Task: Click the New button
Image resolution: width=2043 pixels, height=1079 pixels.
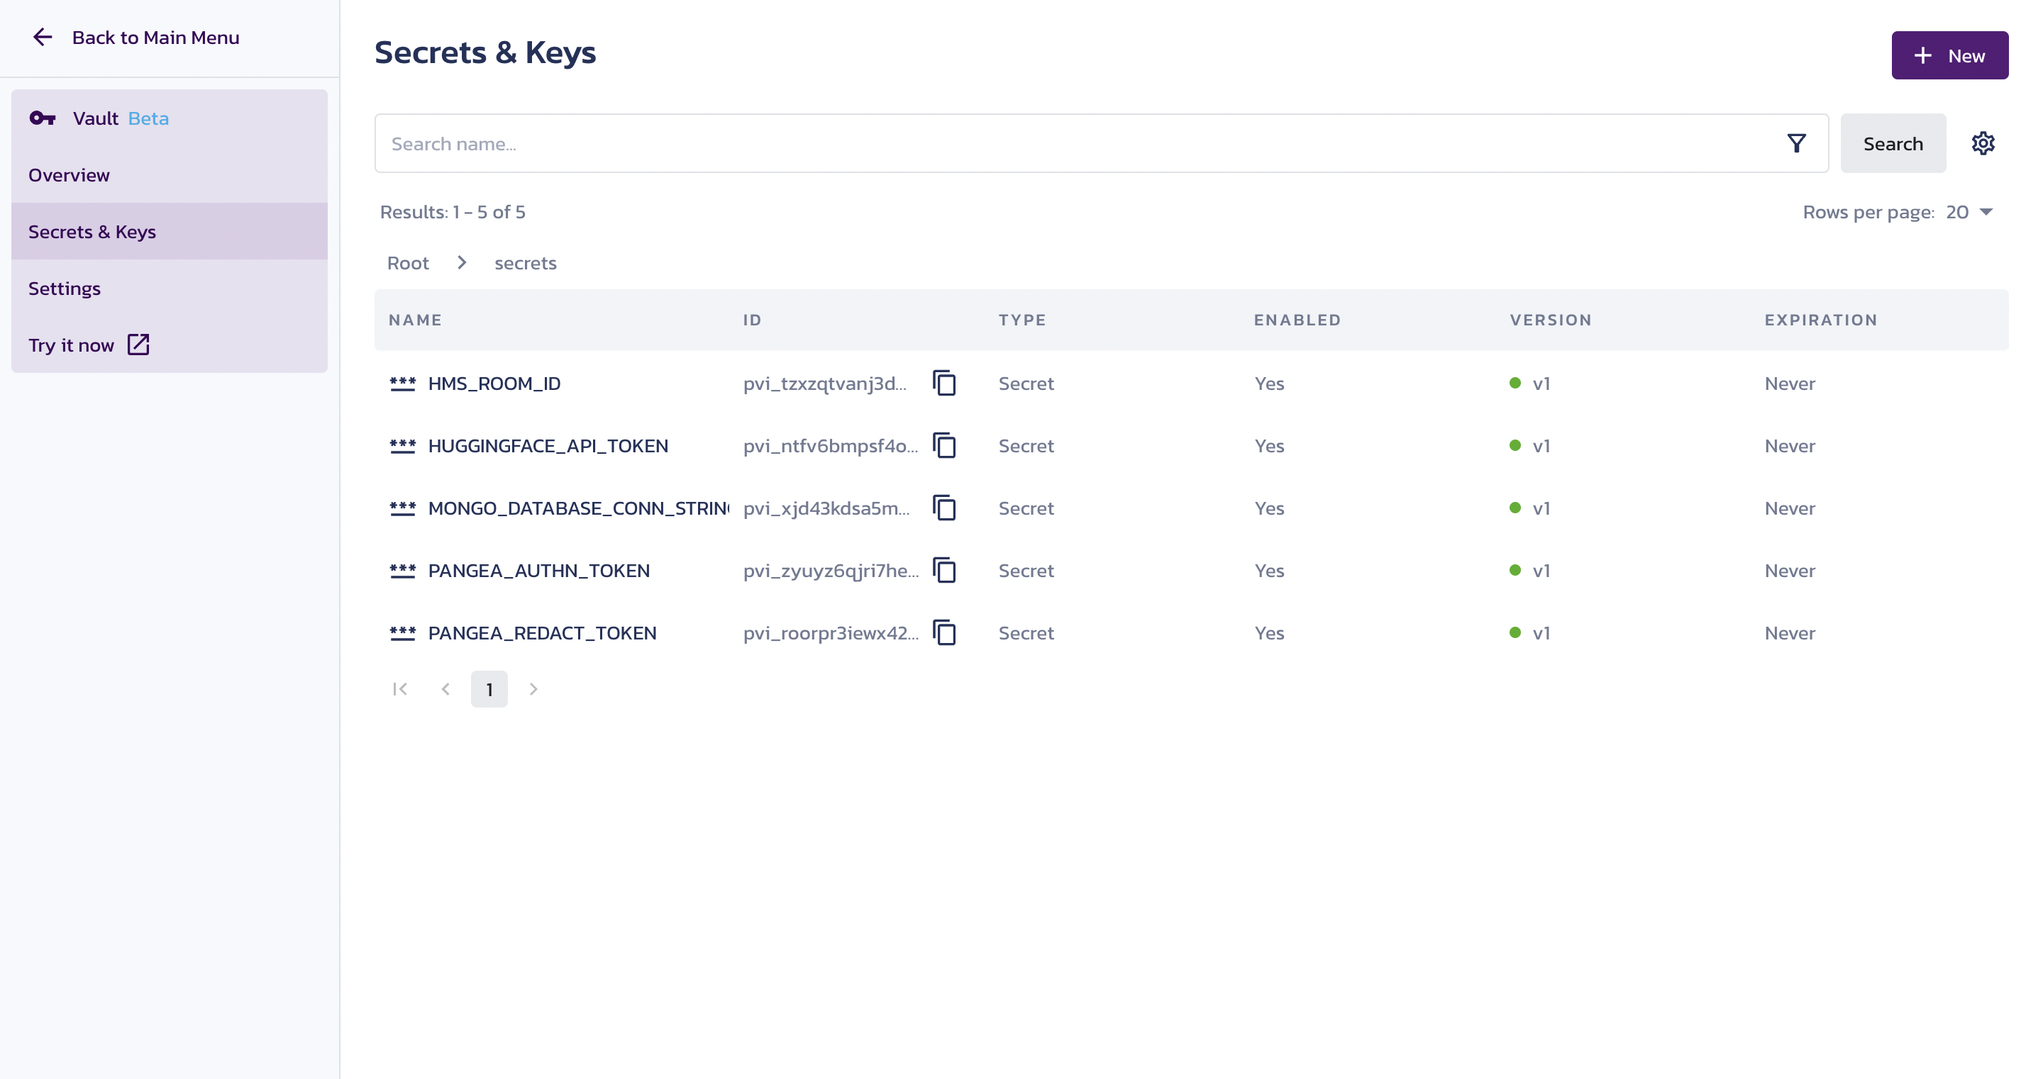Action: point(1949,55)
